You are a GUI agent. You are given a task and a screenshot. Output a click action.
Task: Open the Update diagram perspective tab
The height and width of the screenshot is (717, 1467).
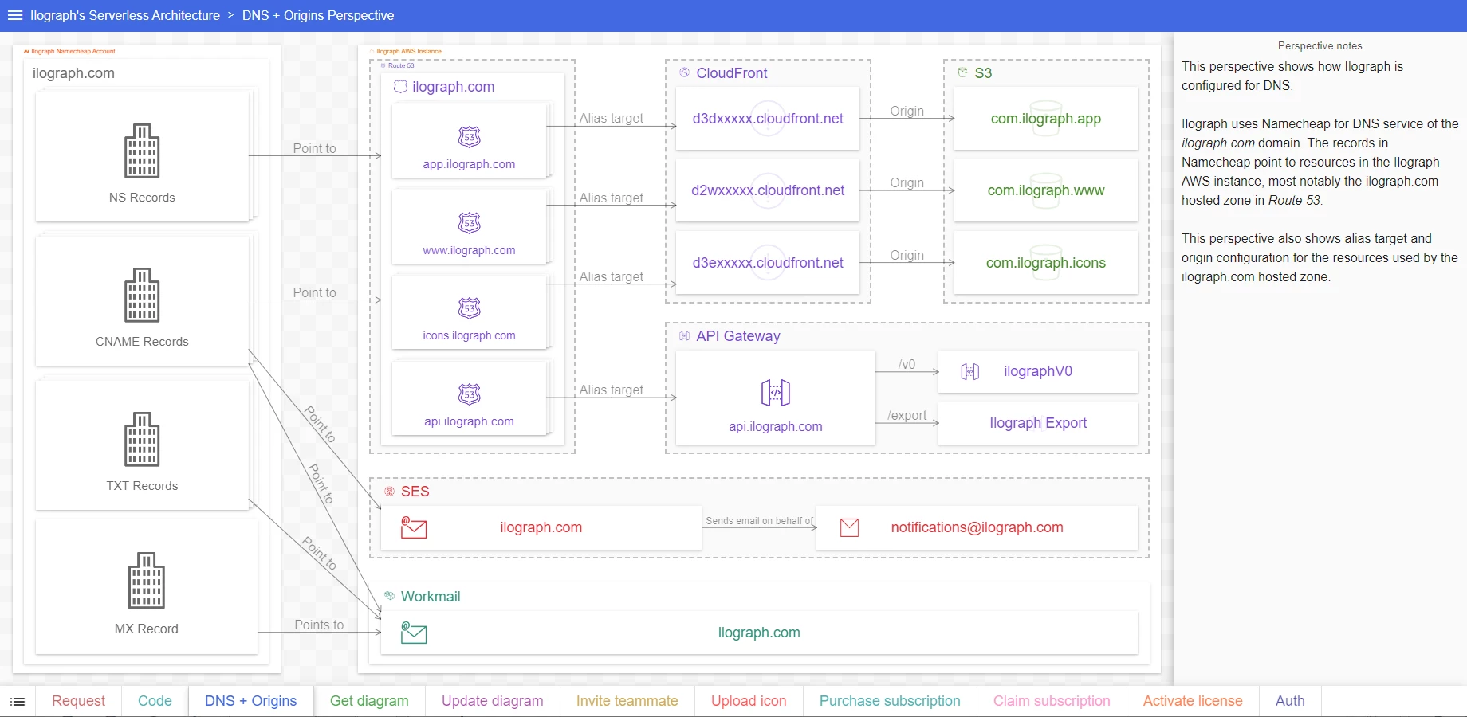[x=492, y=701]
